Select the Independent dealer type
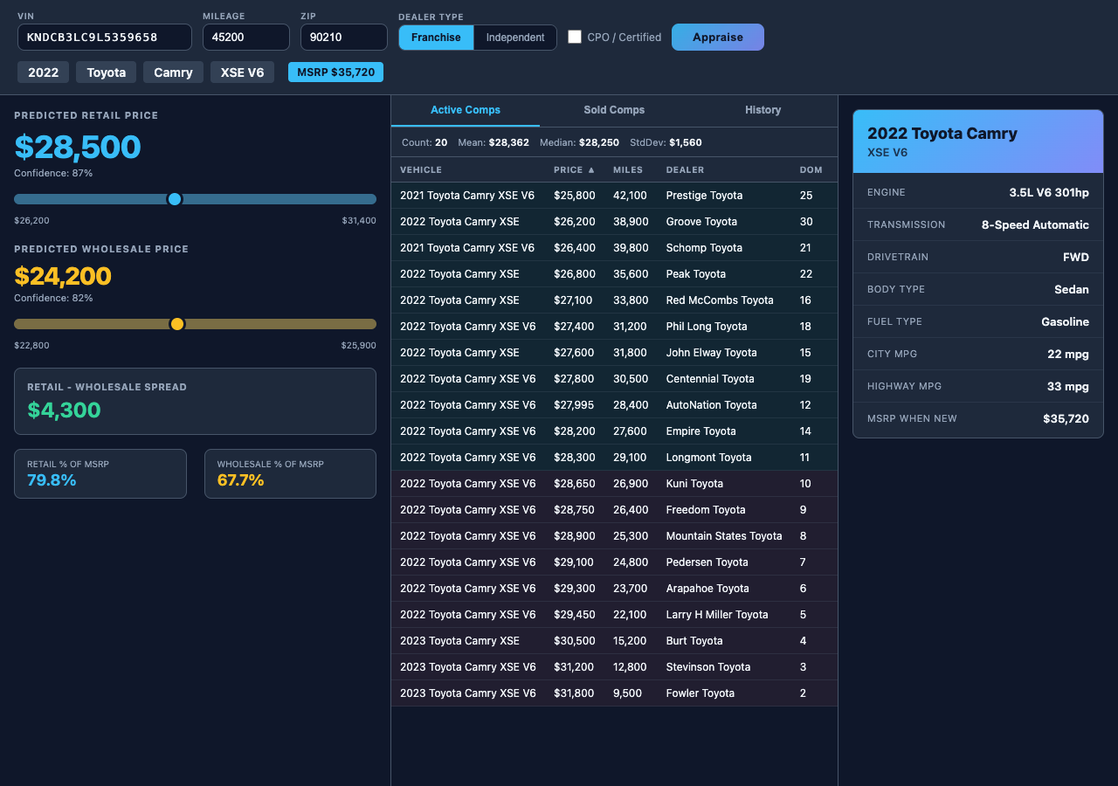This screenshot has width=1118, height=786. tap(515, 38)
